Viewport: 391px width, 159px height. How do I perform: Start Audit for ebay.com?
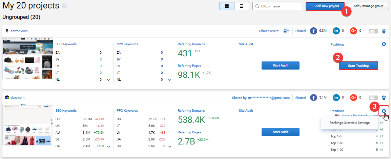tap(280, 132)
